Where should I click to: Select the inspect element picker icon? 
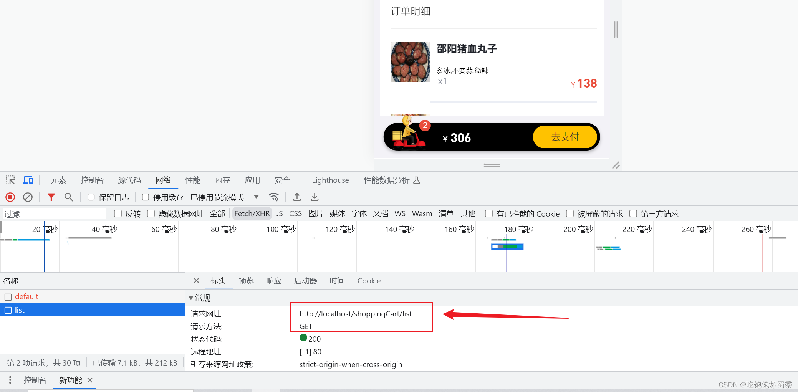click(x=10, y=180)
